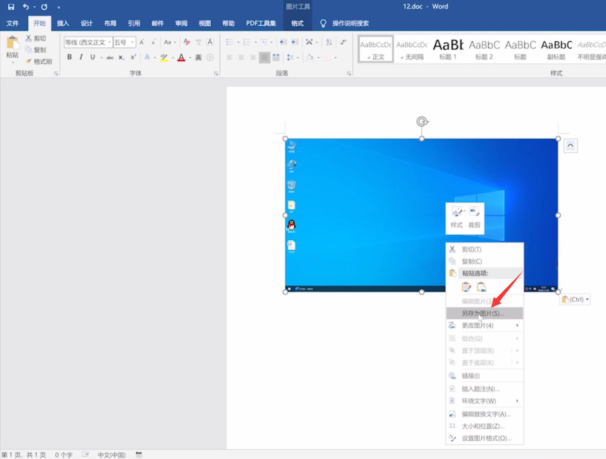This screenshot has width=606, height=459.
Task: Expand the paragraph dialog launcher in 段落 group
Action: tap(349, 73)
